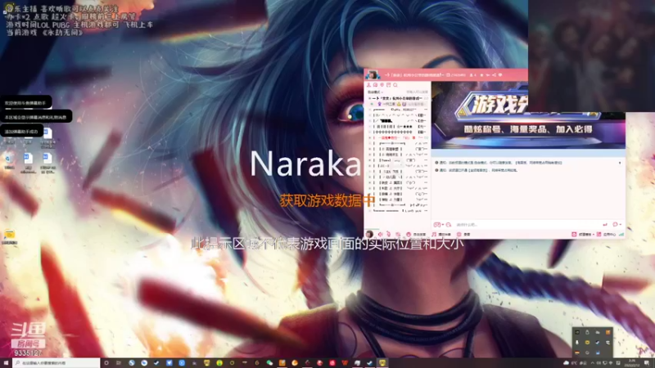Open the user icon in YY channel toolbar
The image size is (655, 368).
pos(369,85)
